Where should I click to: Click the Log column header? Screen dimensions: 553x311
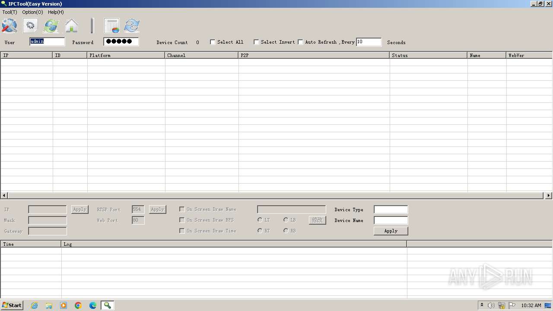[234, 244]
